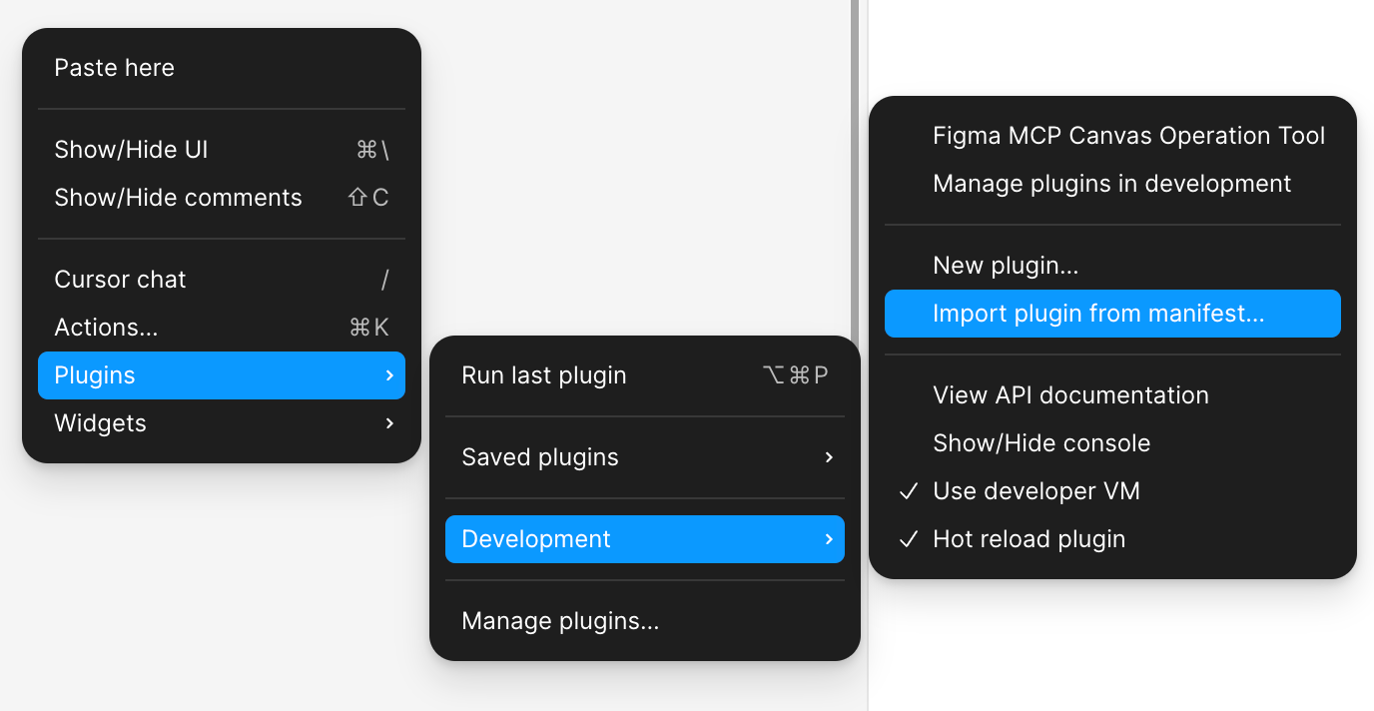Open the Actions... command palette
The width and height of the screenshot is (1374, 711).
point(106,328)
